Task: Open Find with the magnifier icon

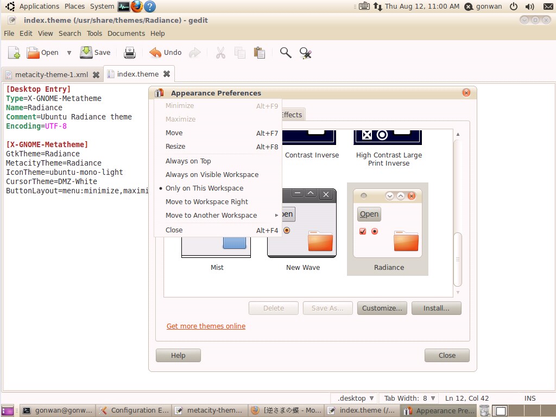Action: pyautogui.click(x=286, y=53)
